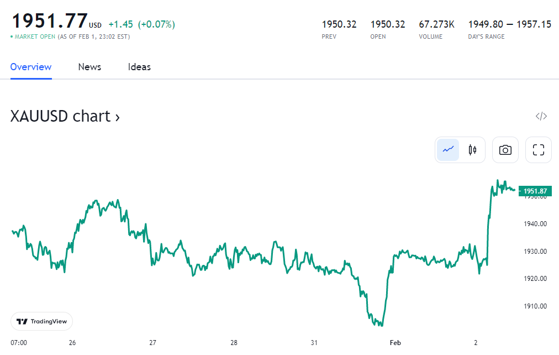Click the Market Open status text

tap(33, 36)
